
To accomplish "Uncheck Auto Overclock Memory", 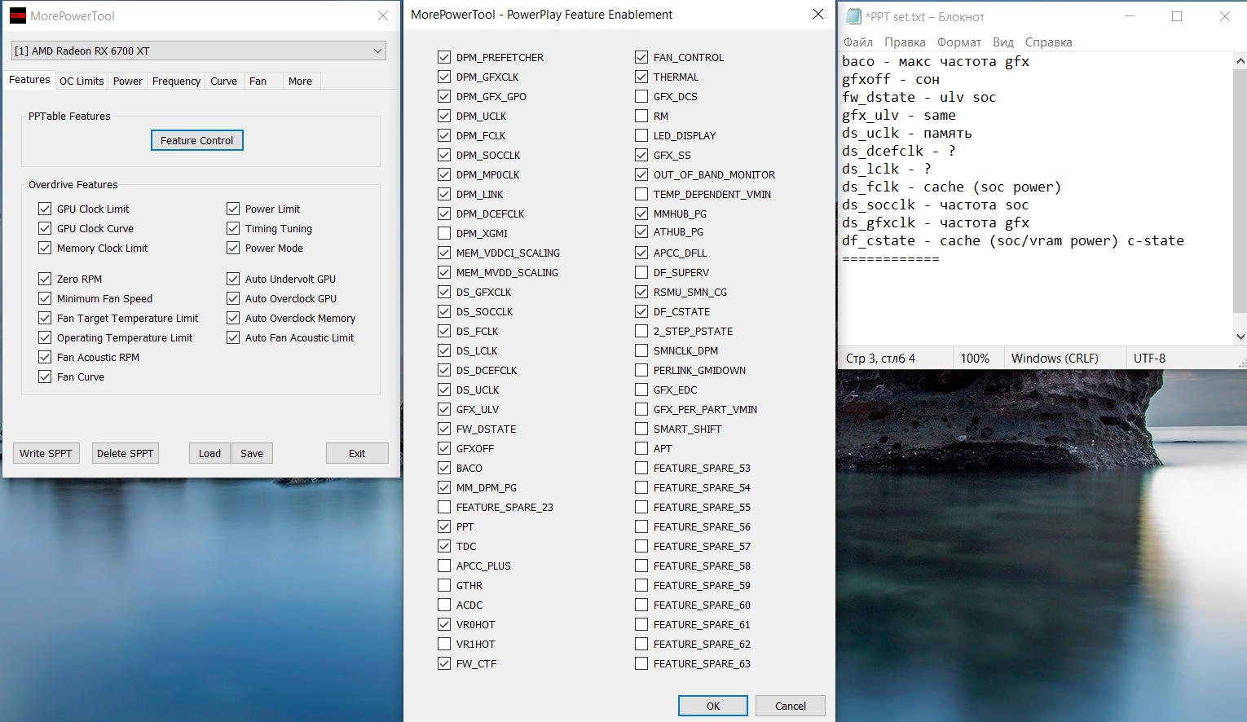I will click(x=233, y=318).
